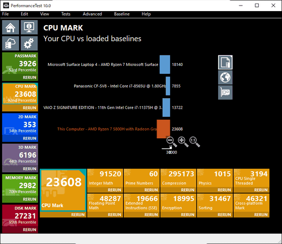Rerun the CPU Single Threaded test

[251, 190]
